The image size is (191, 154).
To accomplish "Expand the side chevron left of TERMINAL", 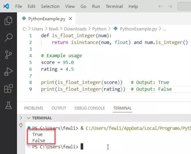I will point(21,118).
